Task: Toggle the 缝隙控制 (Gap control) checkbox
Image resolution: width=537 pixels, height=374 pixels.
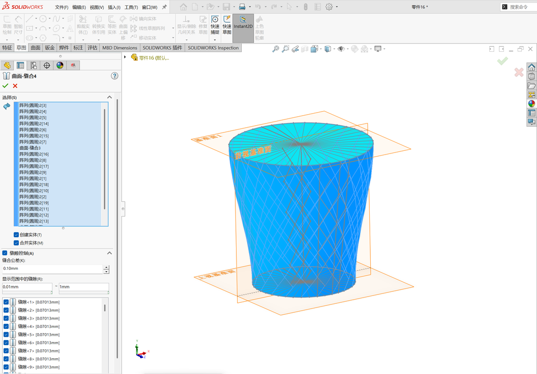Action: pyautogui.click(x=5, y=253)
